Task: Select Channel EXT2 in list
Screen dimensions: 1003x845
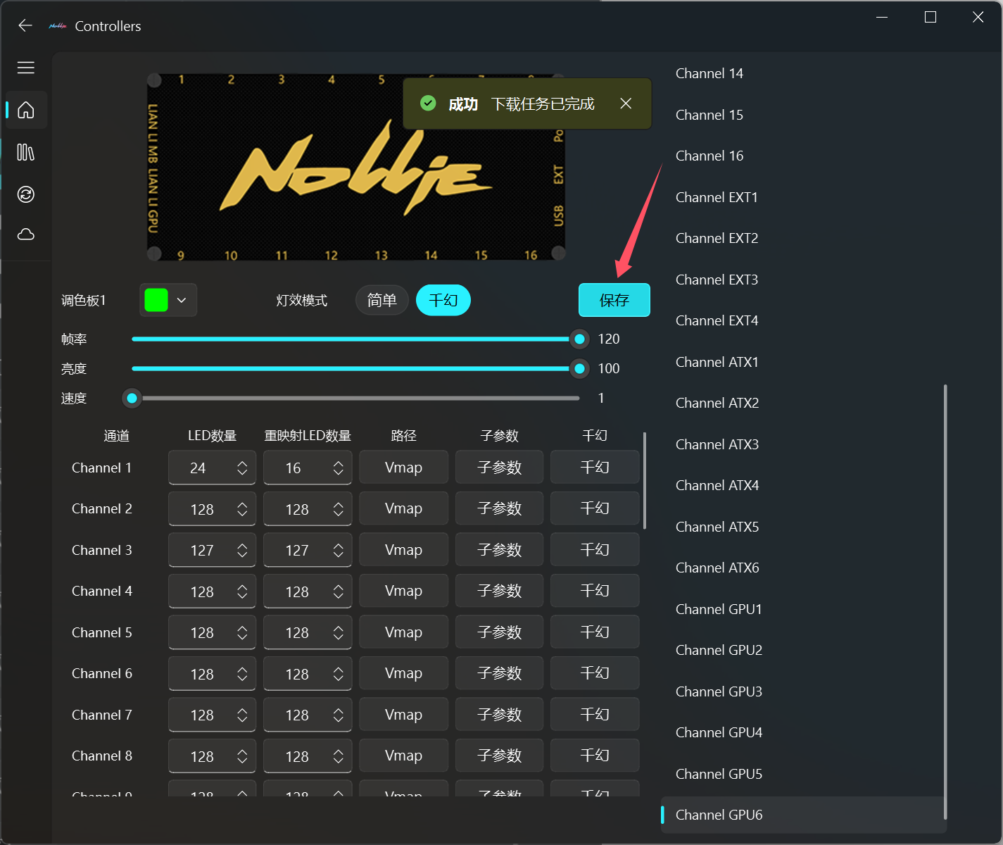Action: tap(802, 238)
